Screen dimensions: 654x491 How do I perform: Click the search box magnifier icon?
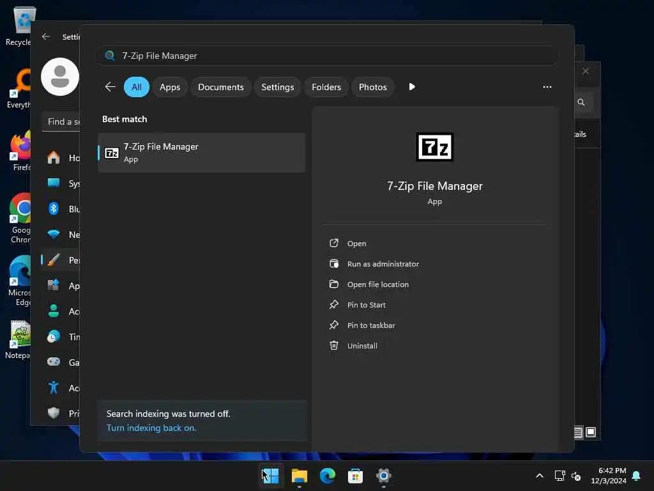[110, 56]
